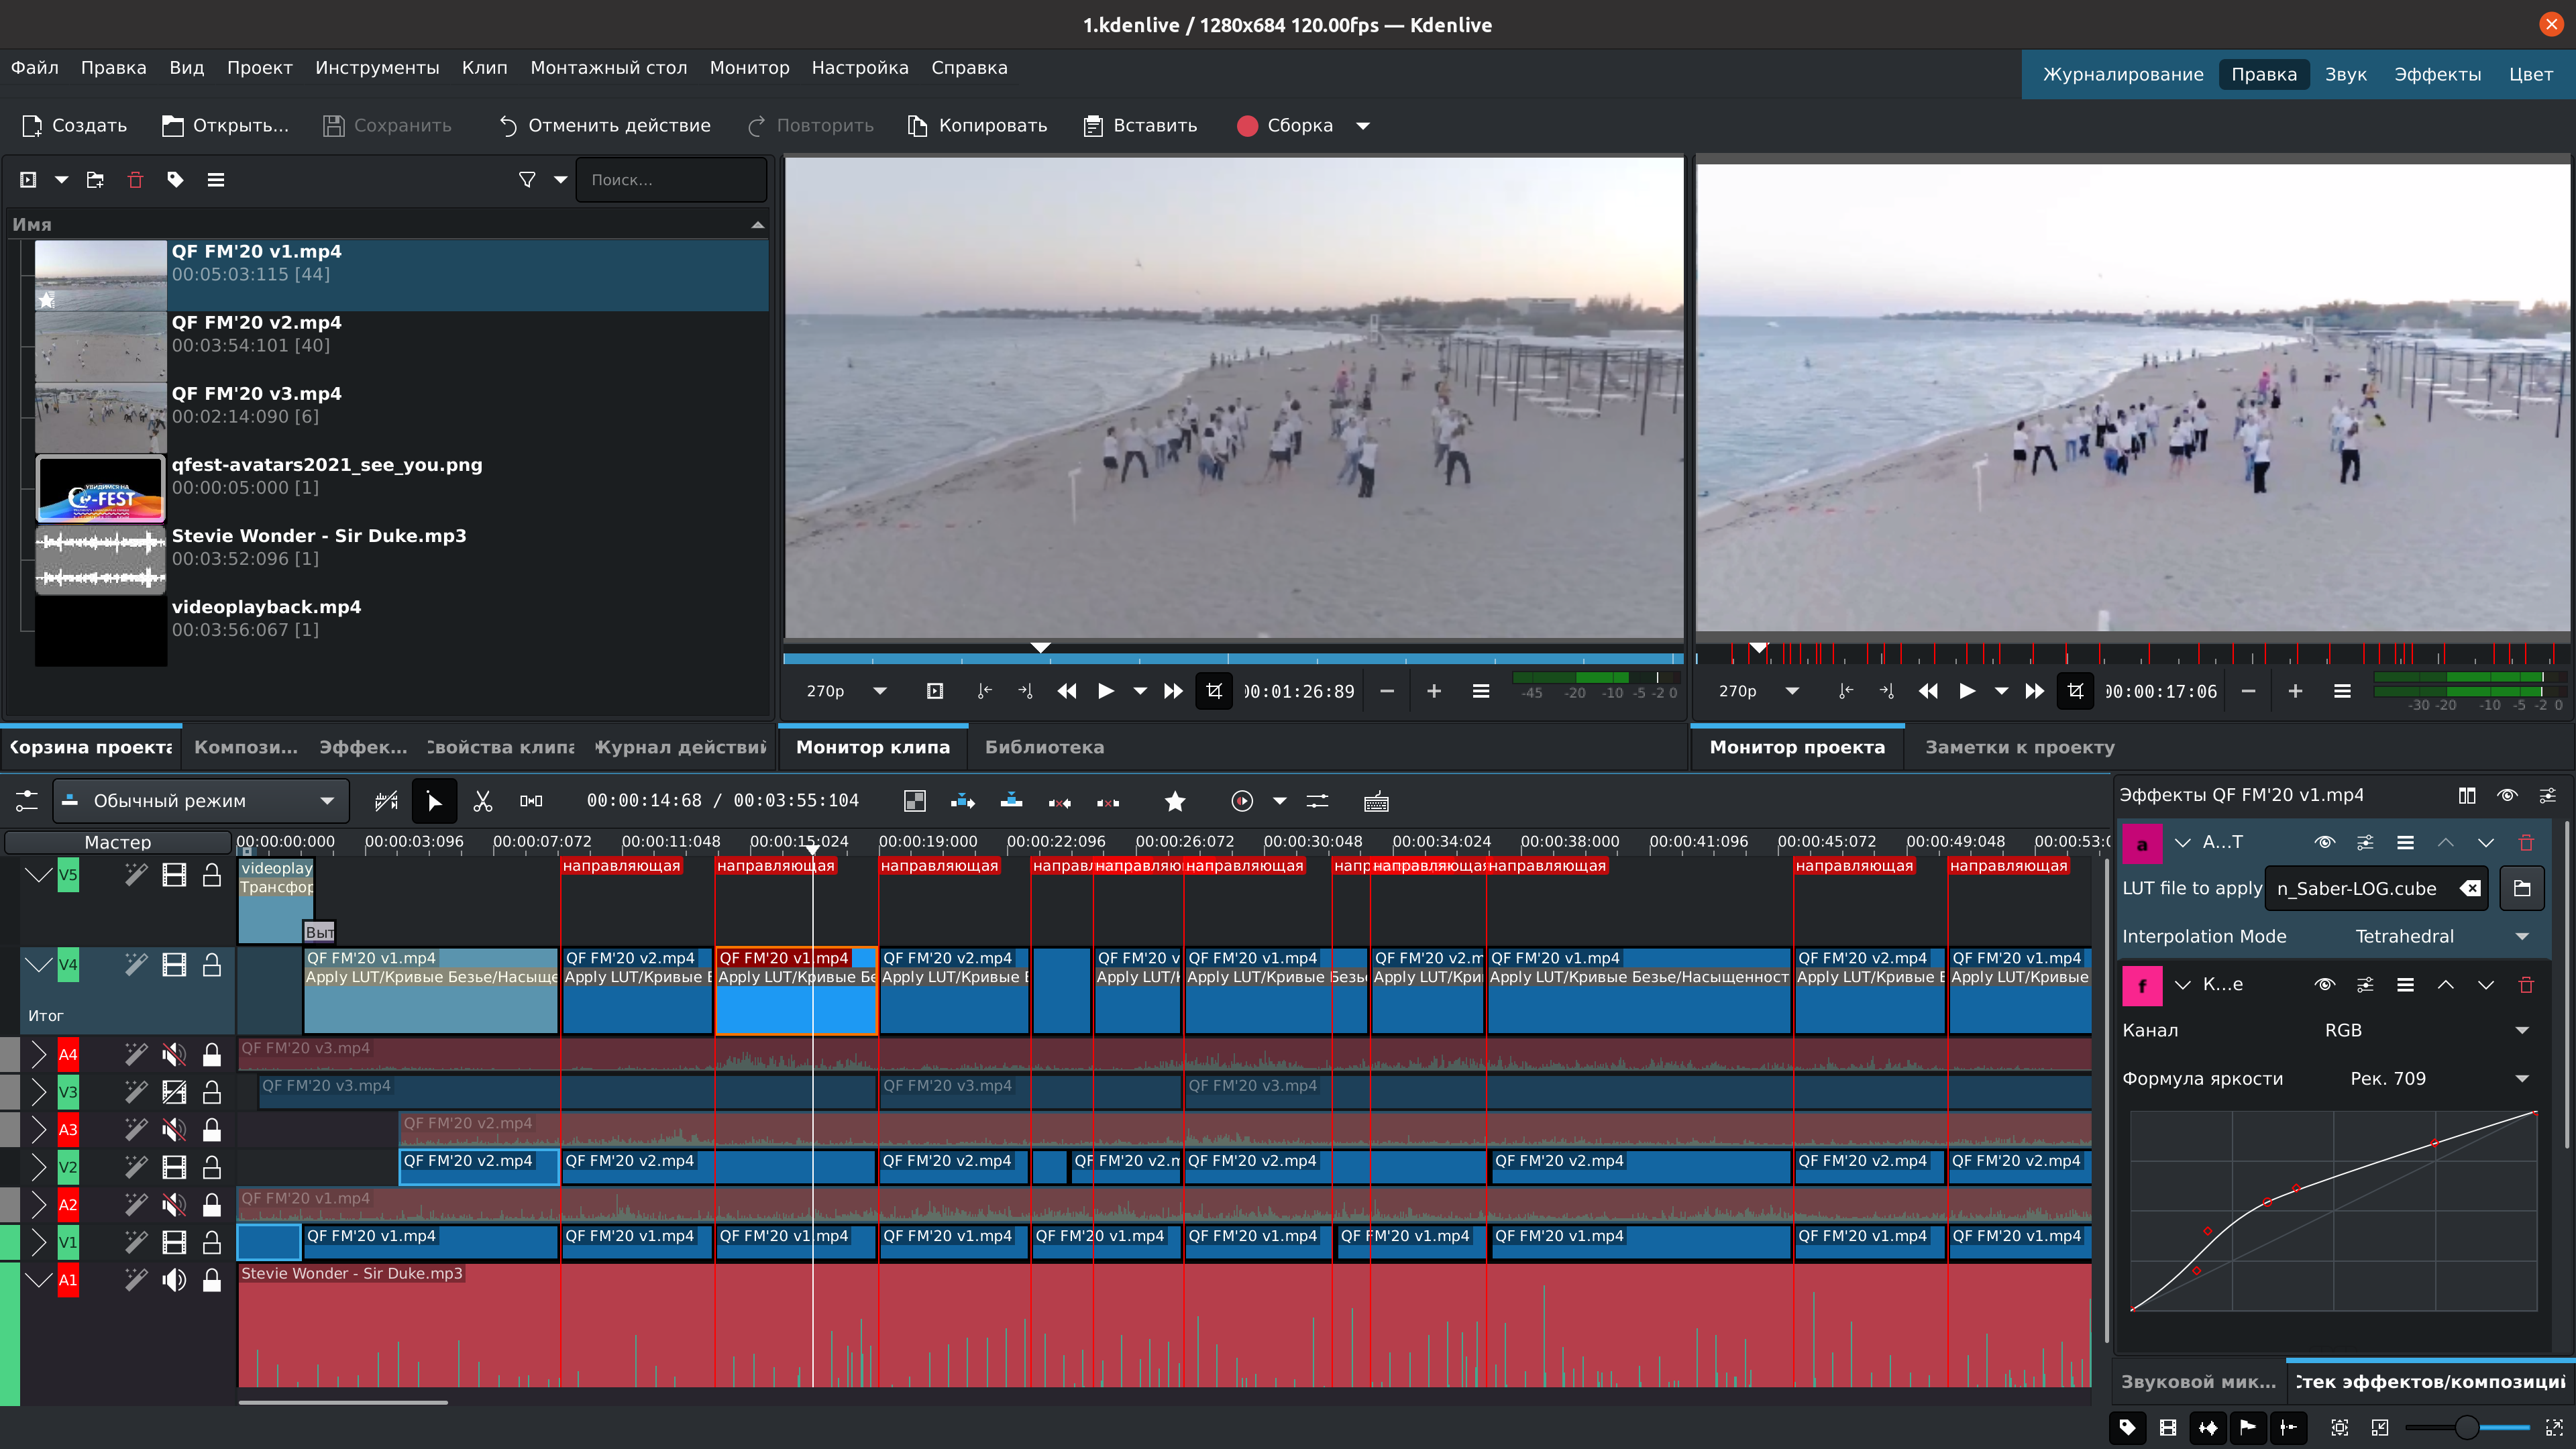Toggle audio thumbnails in status bar
Image resolution: width=2576 pixels, height=1449 pixels.
[x=2208, y=1427]
